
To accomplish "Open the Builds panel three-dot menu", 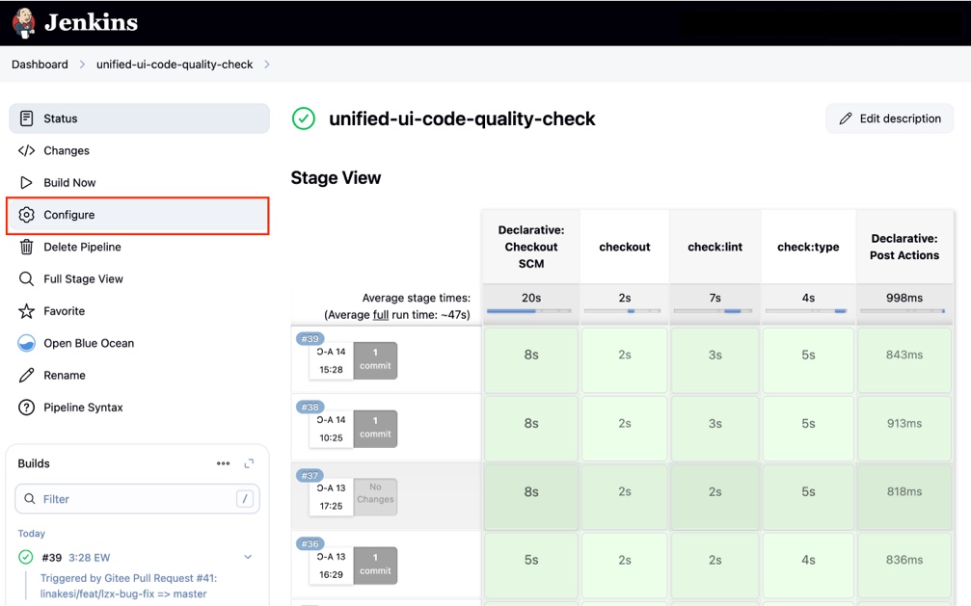I will point(224,463).
